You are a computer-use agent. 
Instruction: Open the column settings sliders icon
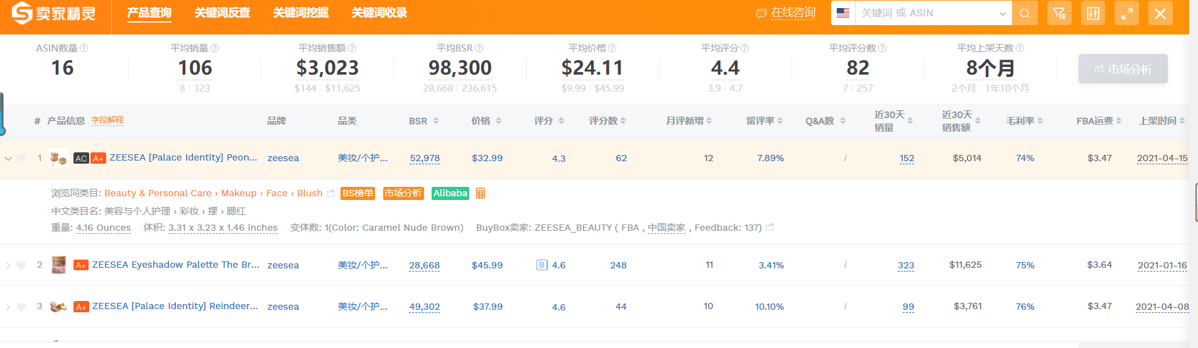point(1093,13)
